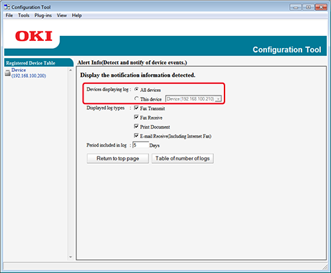Click the printer device icon in Registered Device Table

coord(8,73)
